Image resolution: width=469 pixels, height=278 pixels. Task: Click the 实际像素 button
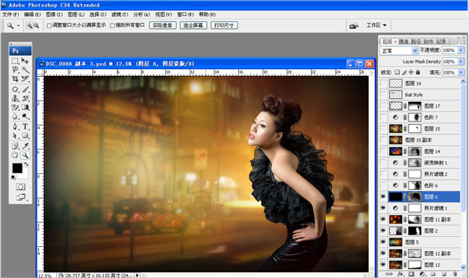tap(163, 25)
